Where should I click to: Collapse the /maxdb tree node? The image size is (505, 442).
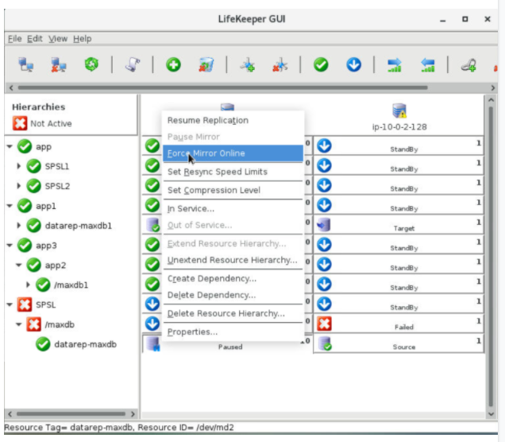(19, 324)
